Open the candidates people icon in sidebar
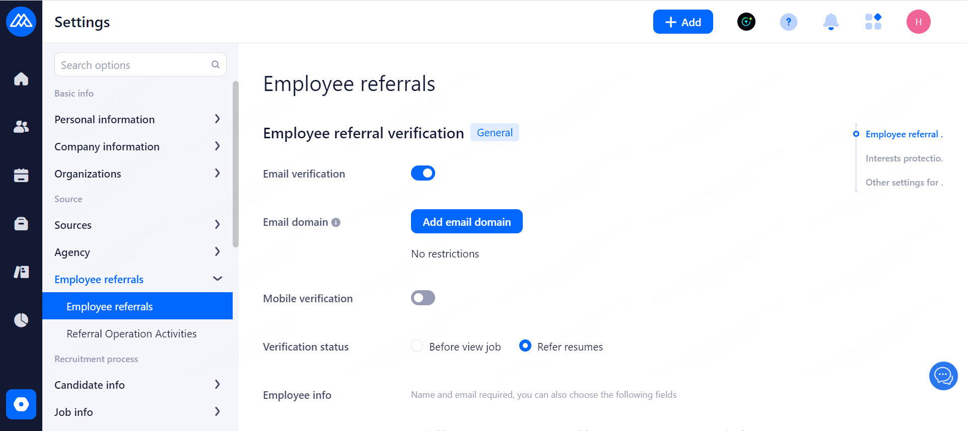Screen dimensions: 967x431 pos(21,127)
